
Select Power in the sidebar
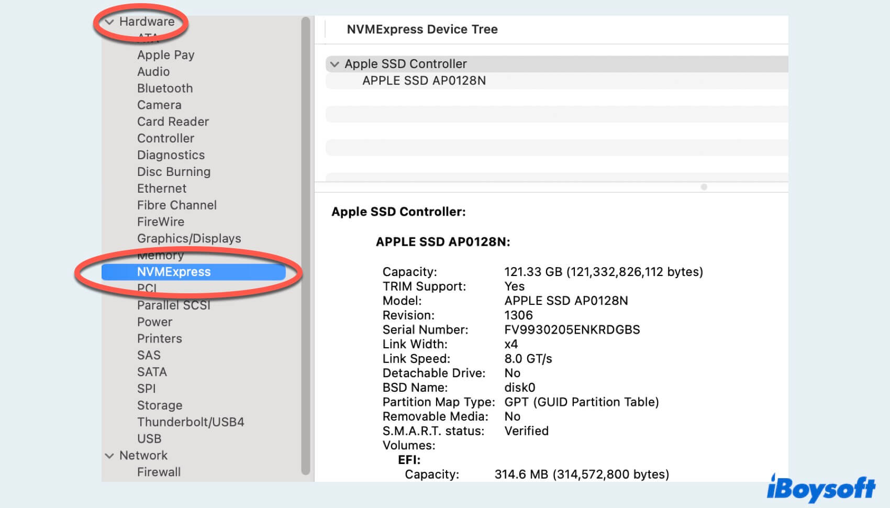click(x=154, y=322)
